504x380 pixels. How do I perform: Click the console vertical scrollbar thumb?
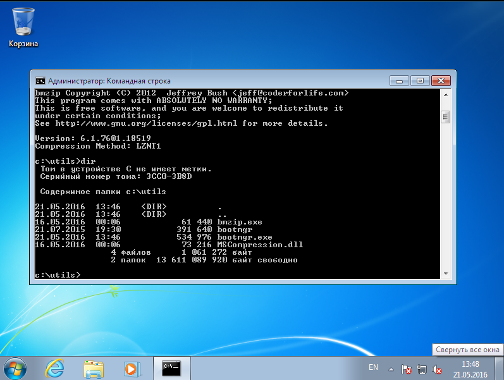click(445, 117)
